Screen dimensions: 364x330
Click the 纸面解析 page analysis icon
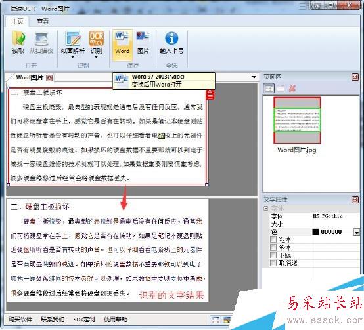click(73, 38)
